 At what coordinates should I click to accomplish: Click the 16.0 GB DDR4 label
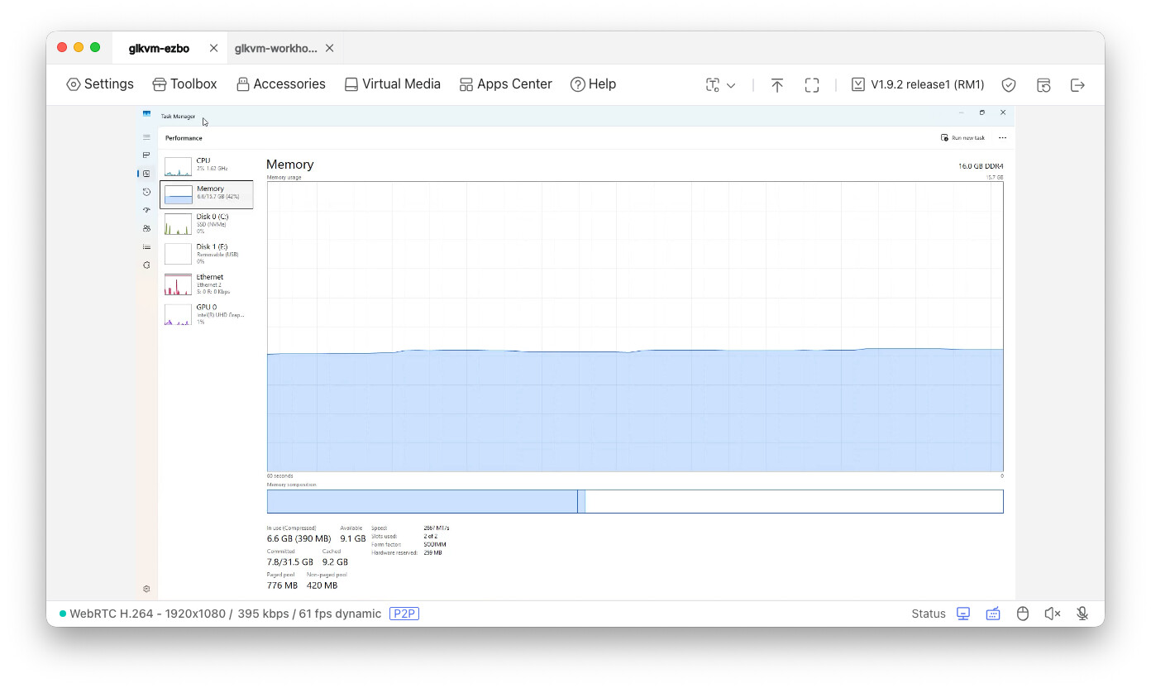981,166
